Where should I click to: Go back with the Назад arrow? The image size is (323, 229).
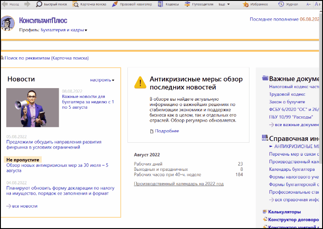click(4, 4)
